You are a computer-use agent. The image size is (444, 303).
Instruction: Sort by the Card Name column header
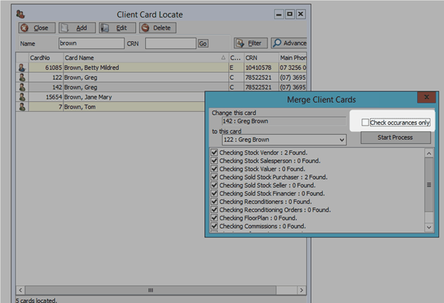(x=146, y=58)
